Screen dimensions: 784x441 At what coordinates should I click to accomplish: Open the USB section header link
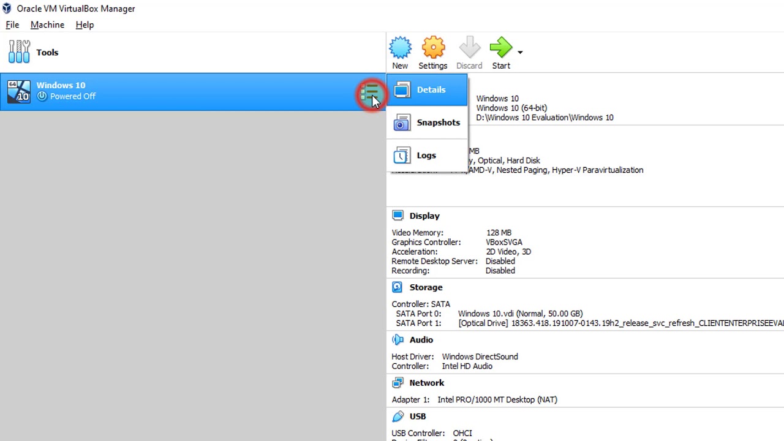click(418, 417)
